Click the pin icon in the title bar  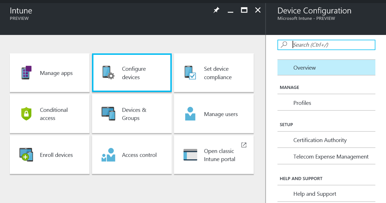216,10
